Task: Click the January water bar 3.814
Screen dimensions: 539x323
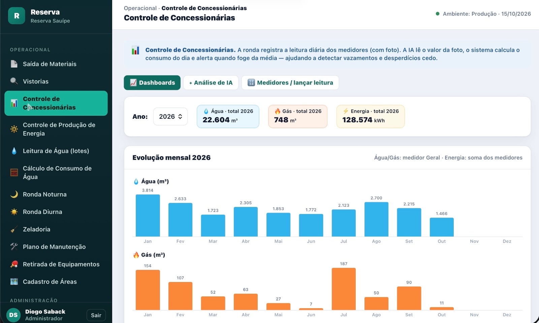Action: coord(148,215)
